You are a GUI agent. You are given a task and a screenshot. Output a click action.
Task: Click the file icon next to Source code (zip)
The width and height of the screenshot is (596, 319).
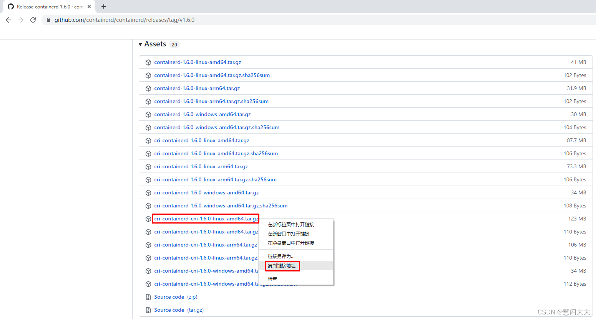pyautogui.click(x=148, y=297)
